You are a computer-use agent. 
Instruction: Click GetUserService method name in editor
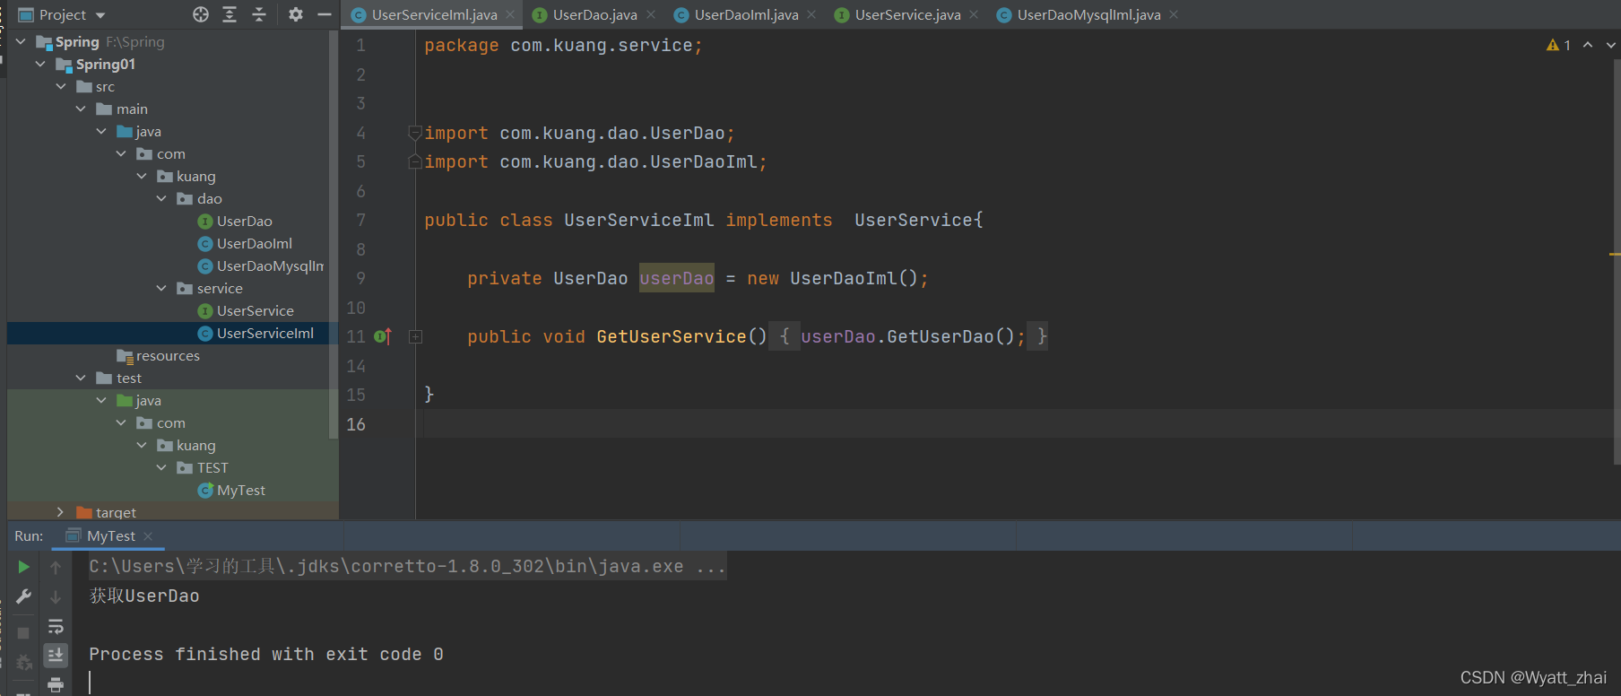672,336
